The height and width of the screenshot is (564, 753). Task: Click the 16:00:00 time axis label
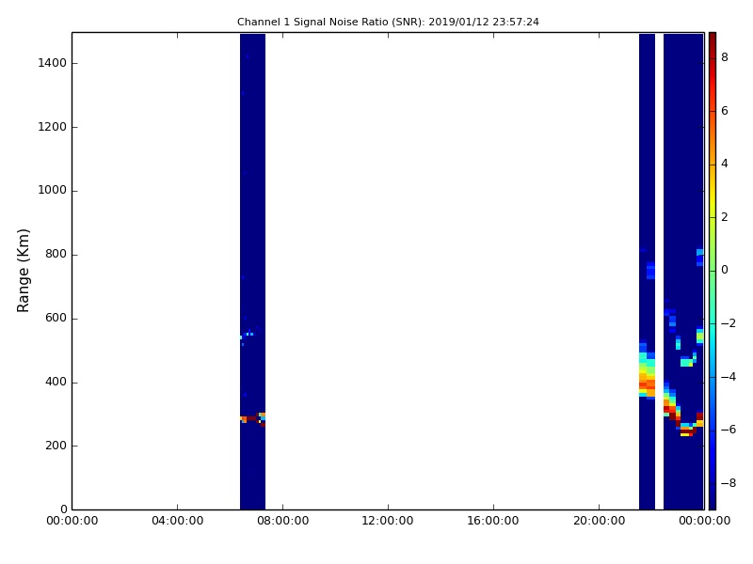[493, 521]
